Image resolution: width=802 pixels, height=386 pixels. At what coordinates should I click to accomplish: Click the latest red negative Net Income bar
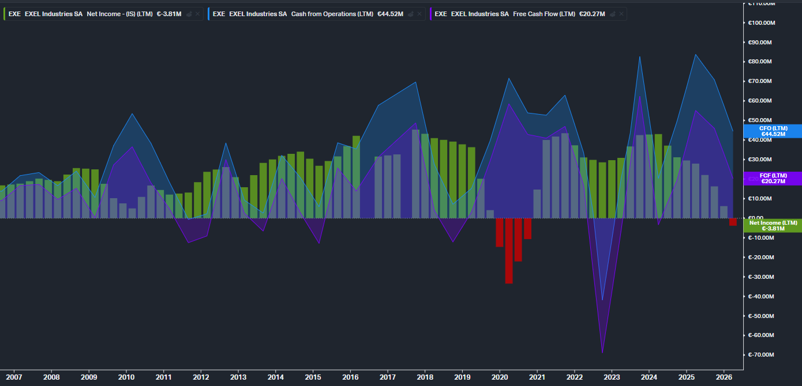click(x=733, y=222)
